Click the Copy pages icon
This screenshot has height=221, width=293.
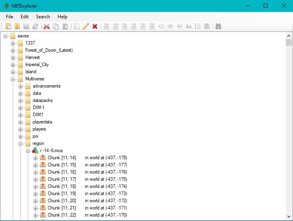[56, 26]
